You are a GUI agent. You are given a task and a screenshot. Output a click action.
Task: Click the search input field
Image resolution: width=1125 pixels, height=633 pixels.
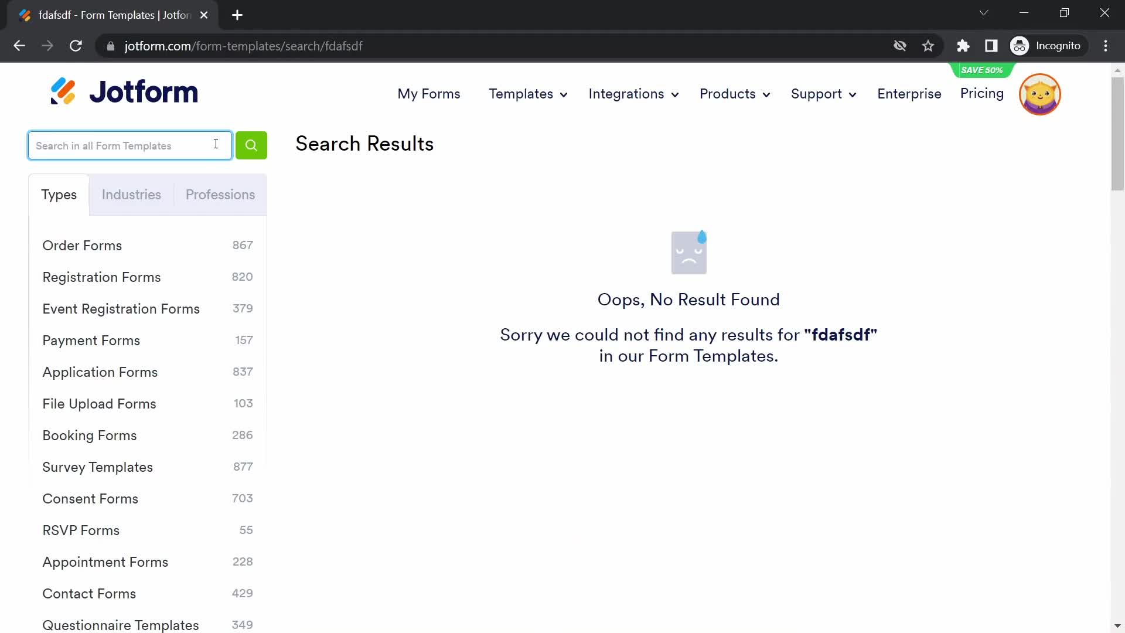(129, 145)
